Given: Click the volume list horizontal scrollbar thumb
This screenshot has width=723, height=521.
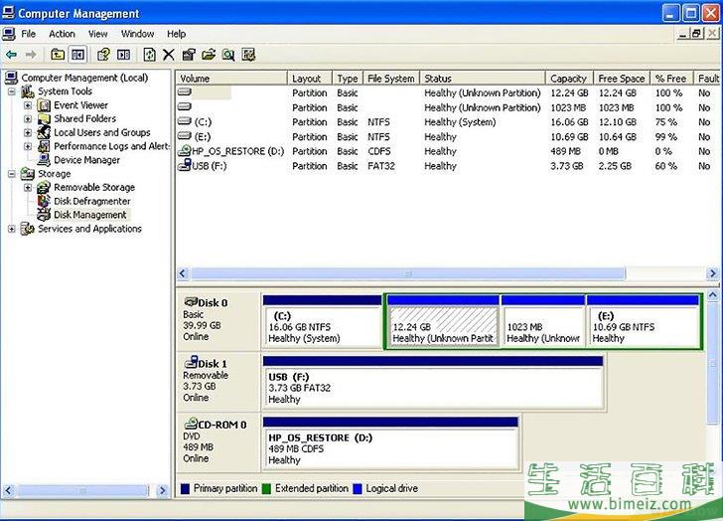Looking at the screenshot, I should tap(408, 273).
